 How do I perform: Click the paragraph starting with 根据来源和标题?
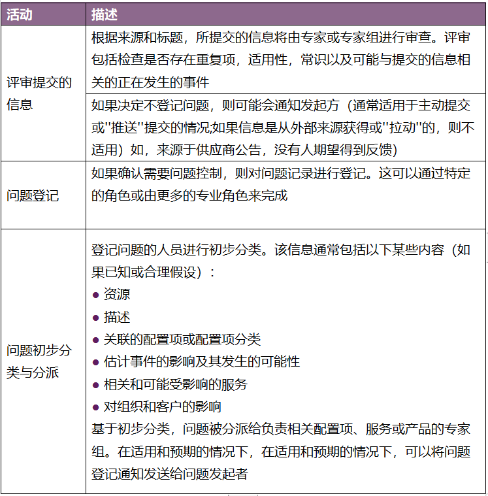pos(281,60)
